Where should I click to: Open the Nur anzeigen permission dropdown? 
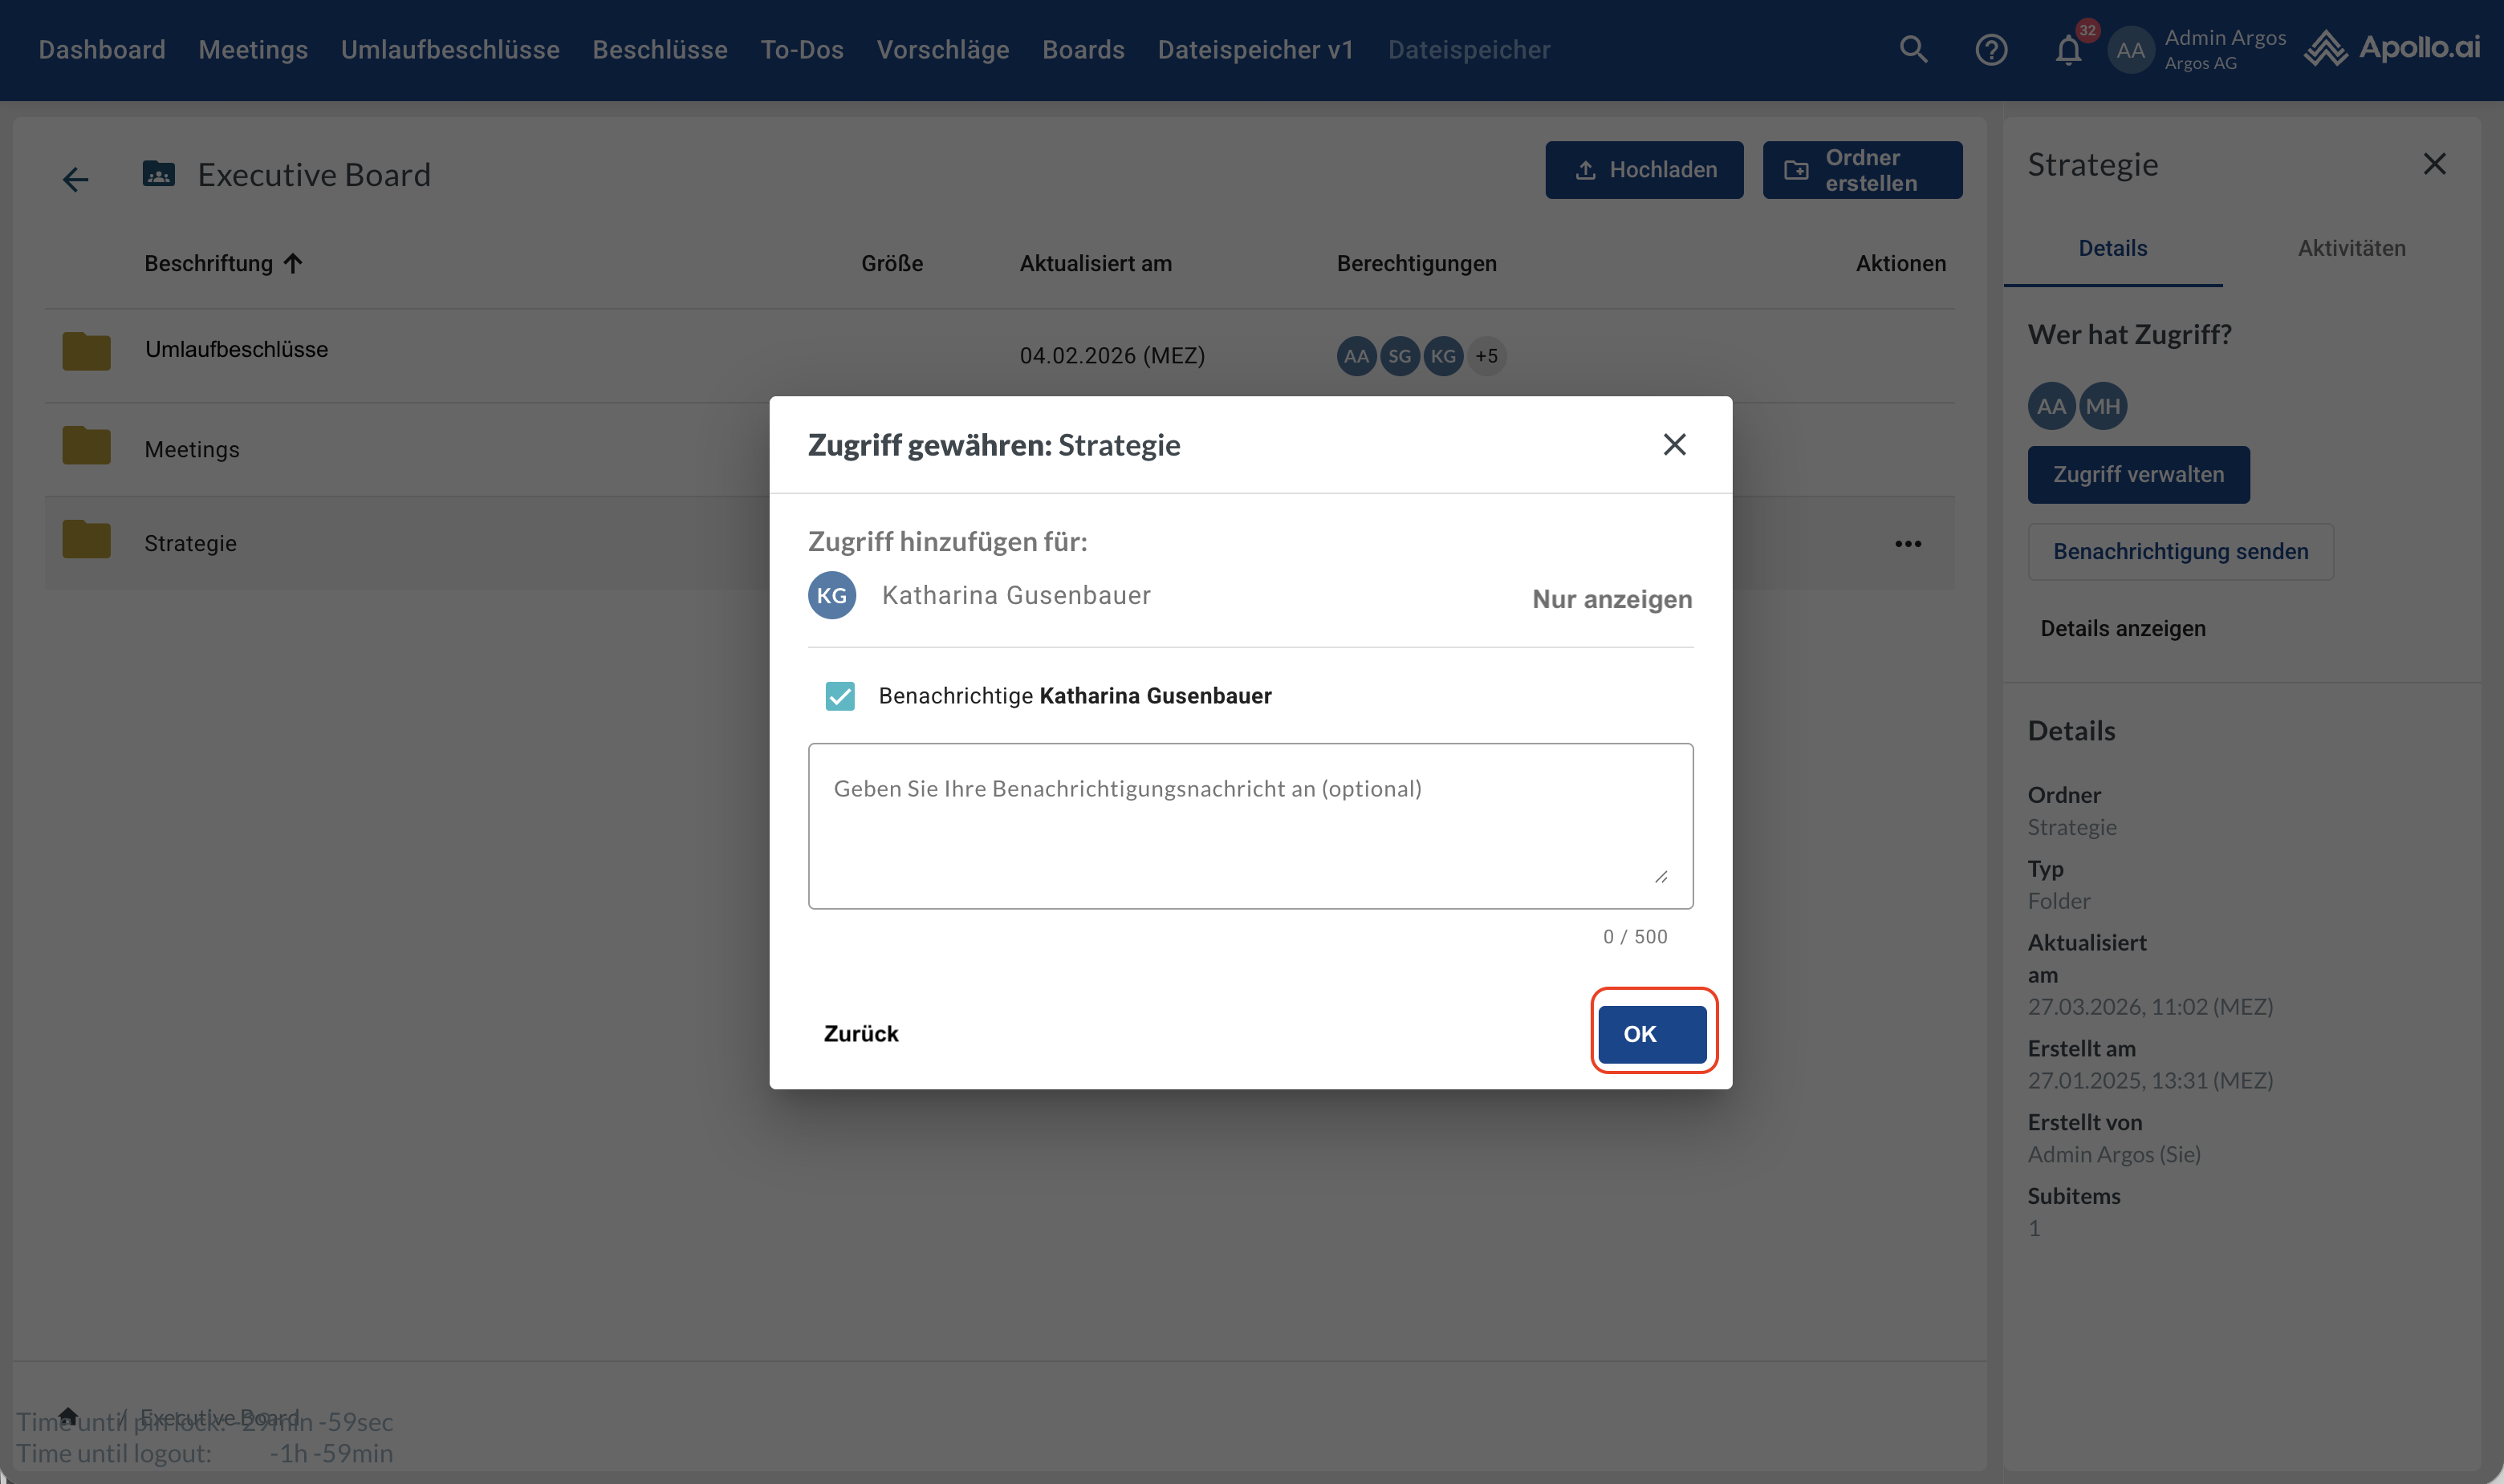coord(1612,599)
